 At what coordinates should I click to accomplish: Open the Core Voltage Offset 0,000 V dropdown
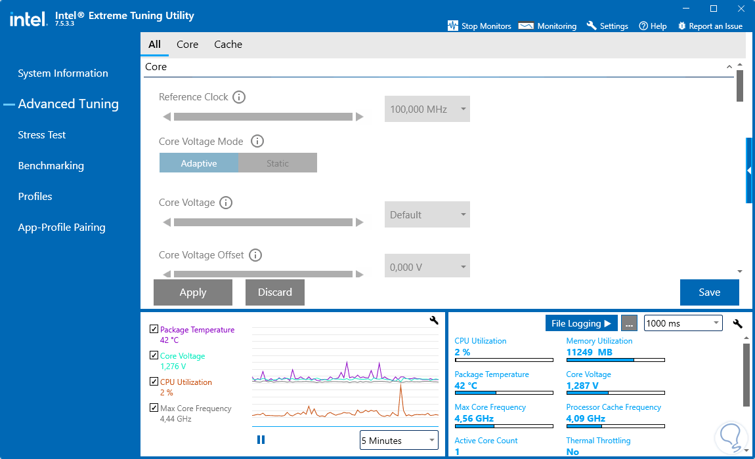tap(427, 266)
